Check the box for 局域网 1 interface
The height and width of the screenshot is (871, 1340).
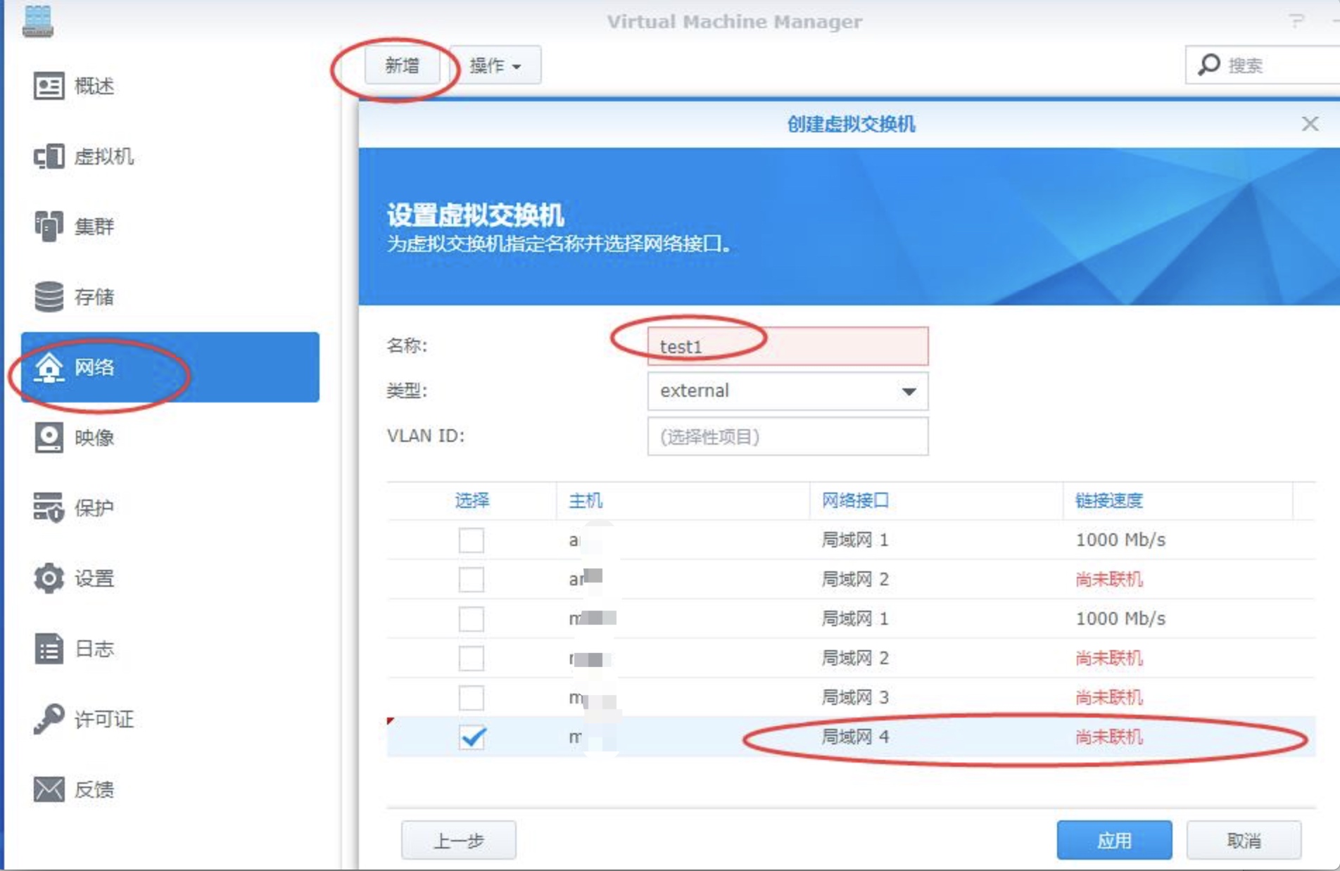472,540
